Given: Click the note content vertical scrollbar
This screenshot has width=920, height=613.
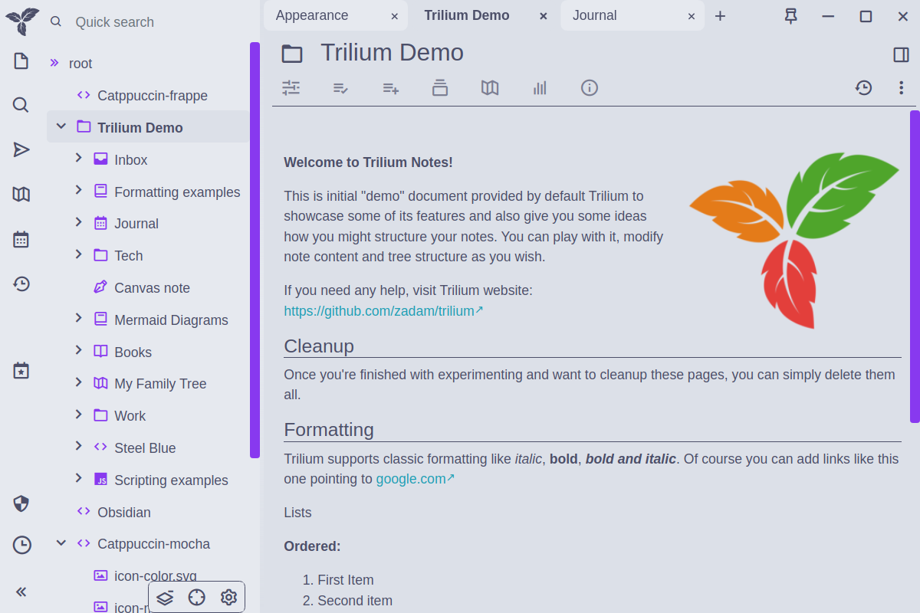Looking at the screenshot, I should [x=915, y=267].
